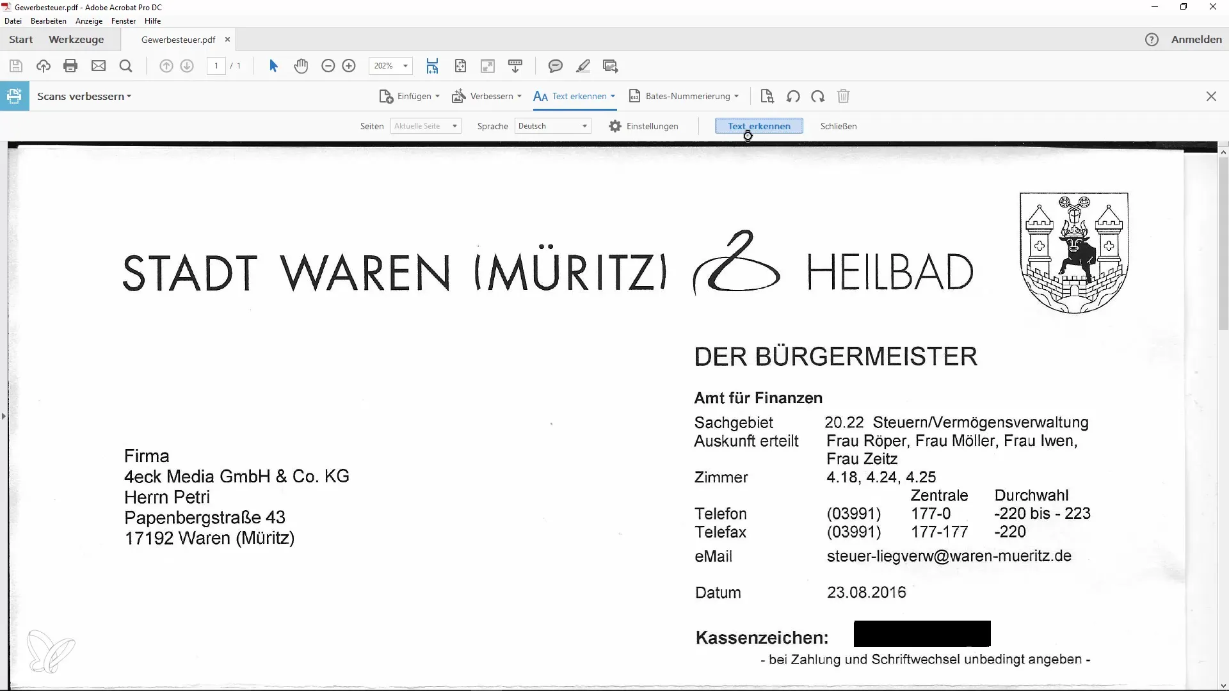Click the Papenbergstraße 43 address line
Screen dimensions: 1229x691
205,517
